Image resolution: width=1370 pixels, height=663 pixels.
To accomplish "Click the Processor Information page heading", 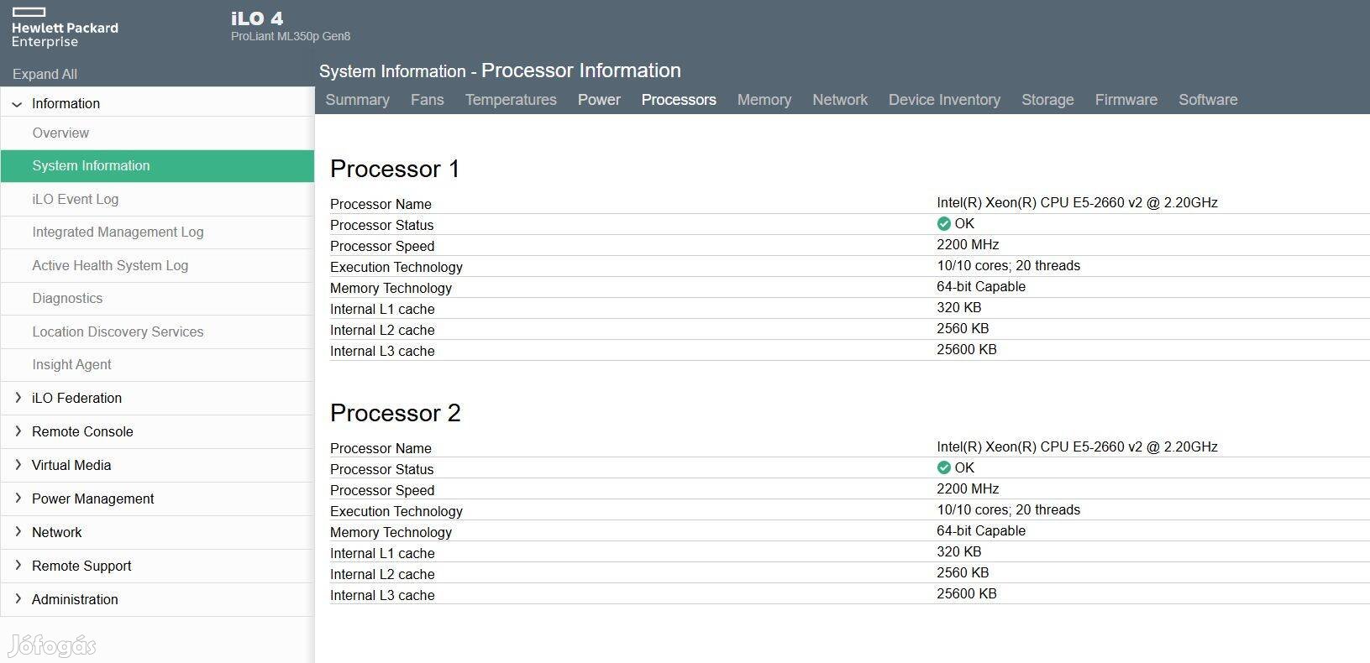I will [x=500, y=70].
